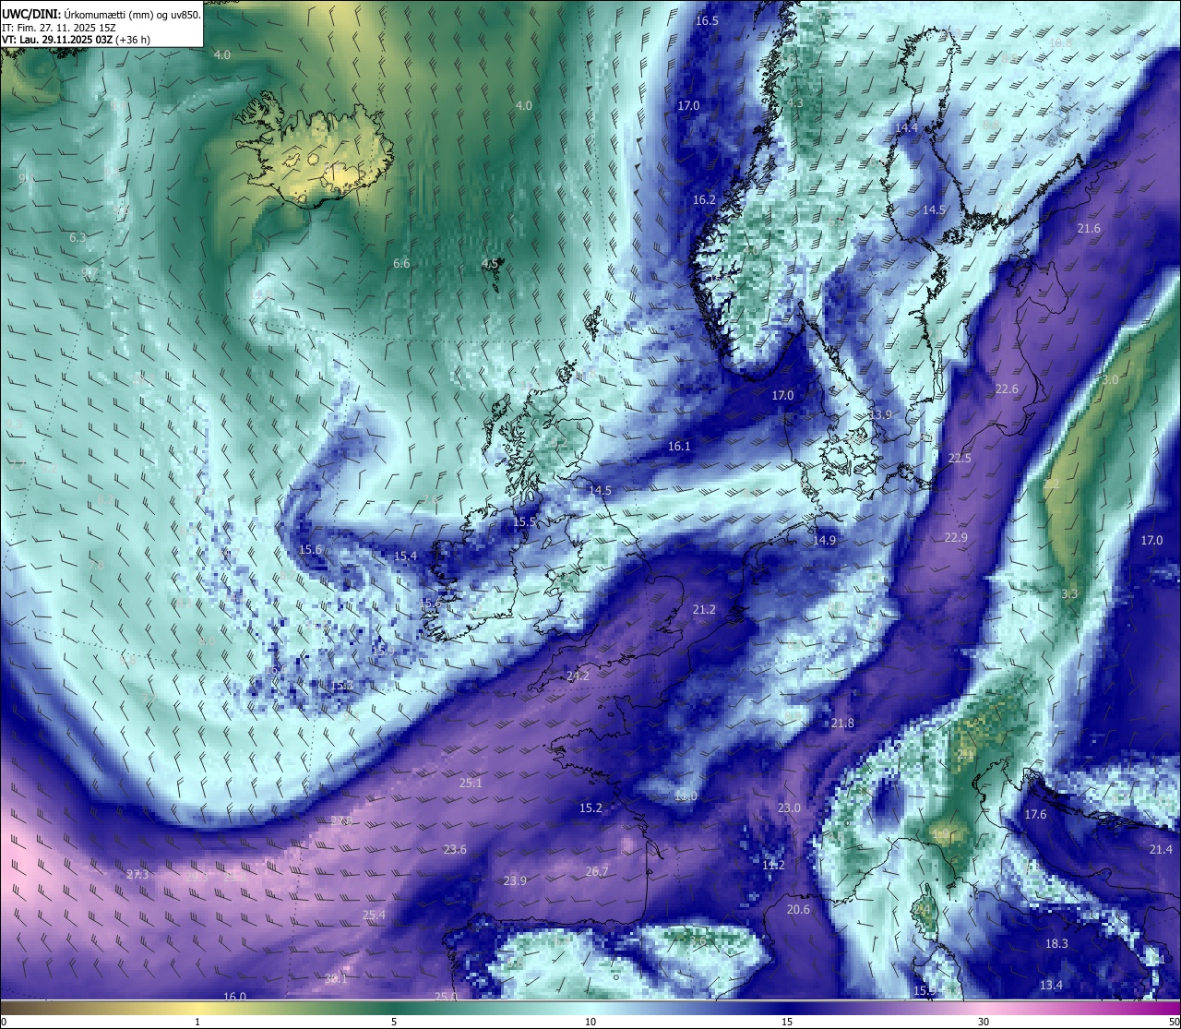Click the VT: Lau. 29.11.2025 03Z line
This screenshot has width=1181, height=1029.
click(x=77, y=40)
